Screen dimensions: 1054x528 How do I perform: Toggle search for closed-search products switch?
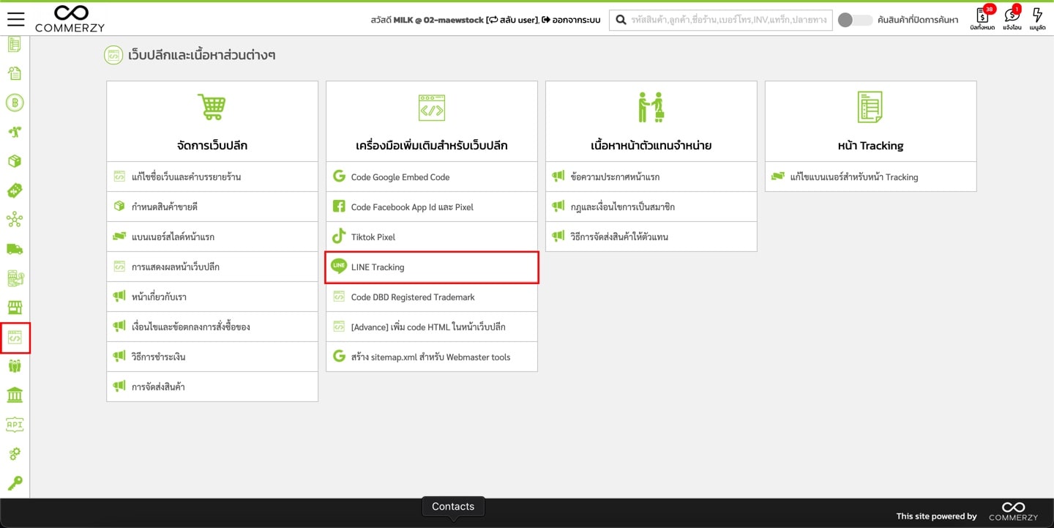coord(854,20)
